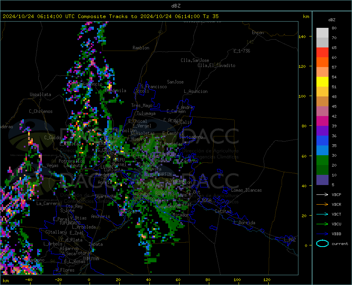Click the L_Asuncion place label
This screenshot has height=285, width=352.
pos(196,91)
